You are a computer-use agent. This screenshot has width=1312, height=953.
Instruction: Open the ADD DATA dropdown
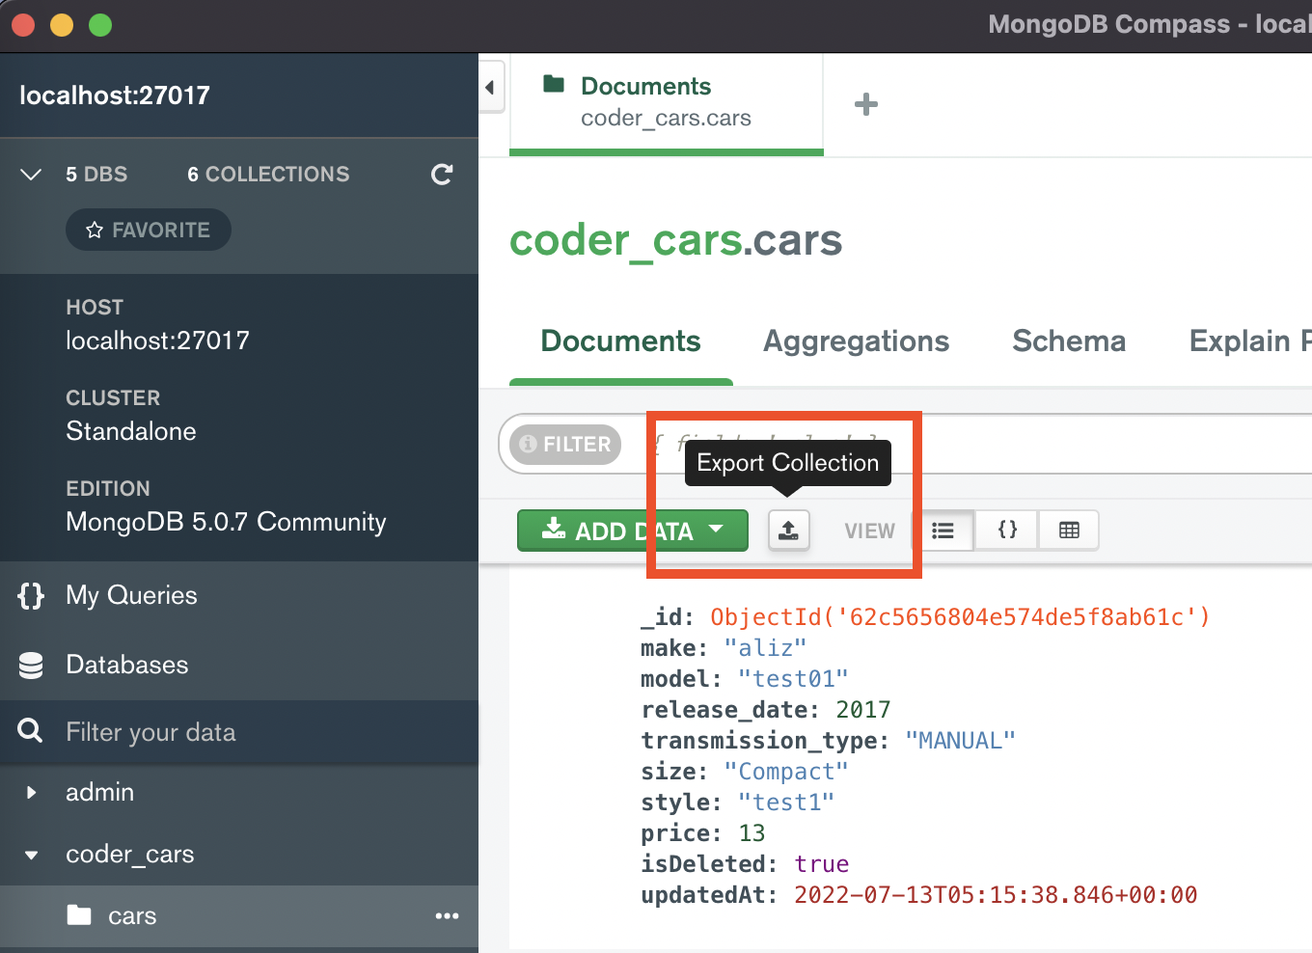tap(633, 531)
